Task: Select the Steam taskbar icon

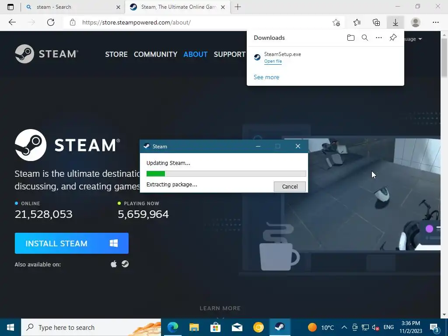Action: tap(280, 327)
